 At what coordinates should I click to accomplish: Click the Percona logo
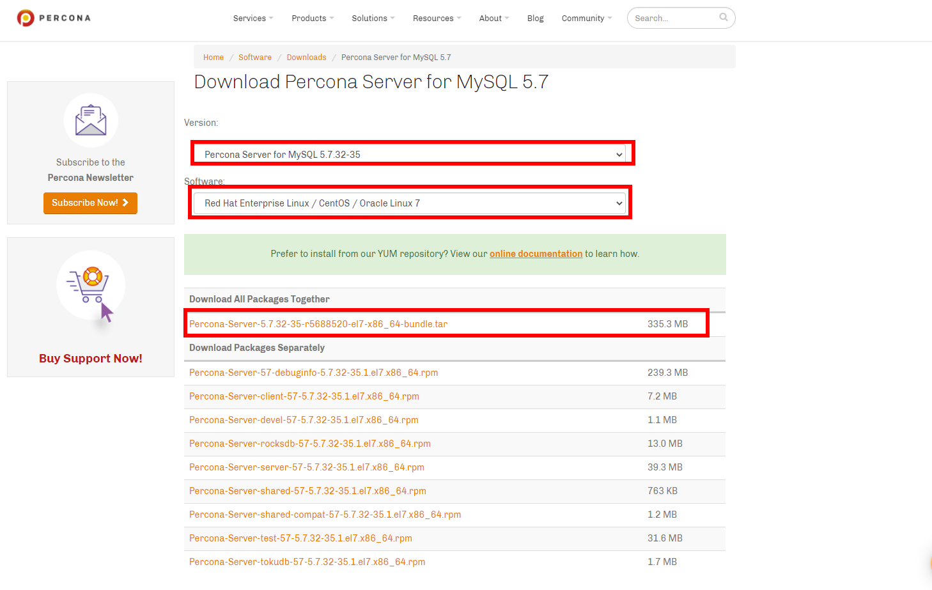[53, 17]
